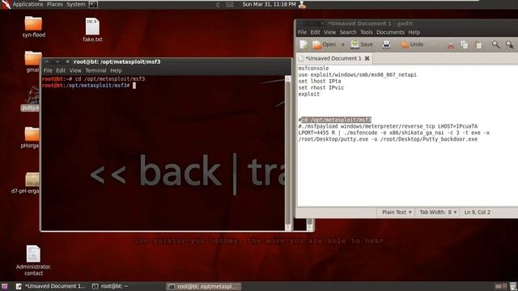The height and width of the screenshot is (291, 518).
Task: Select the putty.exe icon on desktop
Action: tap(31, 99)
